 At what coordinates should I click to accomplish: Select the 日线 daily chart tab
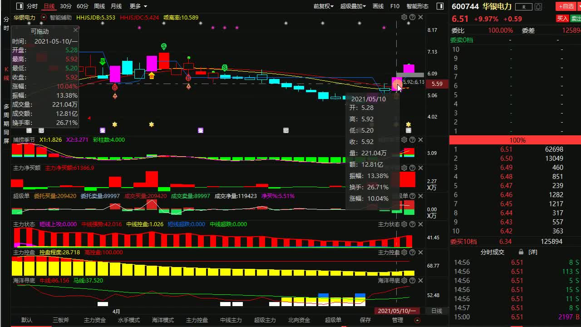click(x=49, y=6)
